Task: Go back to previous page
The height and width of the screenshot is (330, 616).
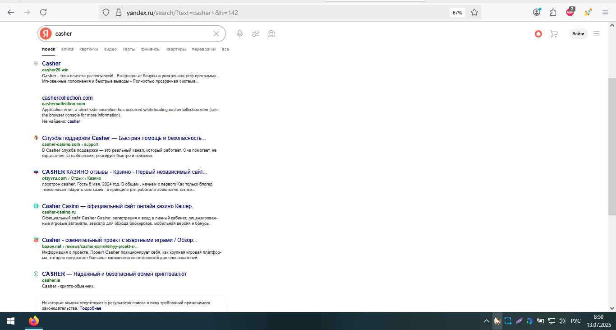Action: click(x=11, y=12)
